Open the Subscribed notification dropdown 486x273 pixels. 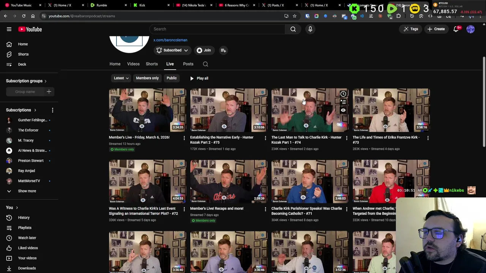point(172,50)
